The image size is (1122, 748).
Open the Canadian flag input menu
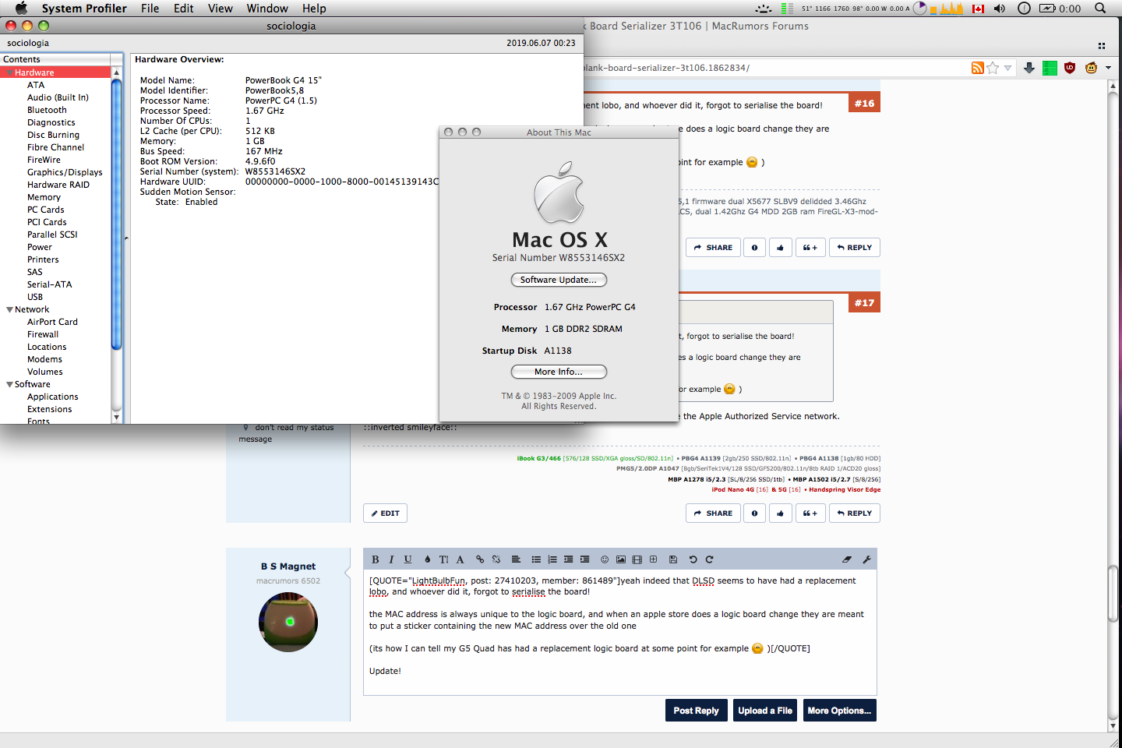click(979, 9)
